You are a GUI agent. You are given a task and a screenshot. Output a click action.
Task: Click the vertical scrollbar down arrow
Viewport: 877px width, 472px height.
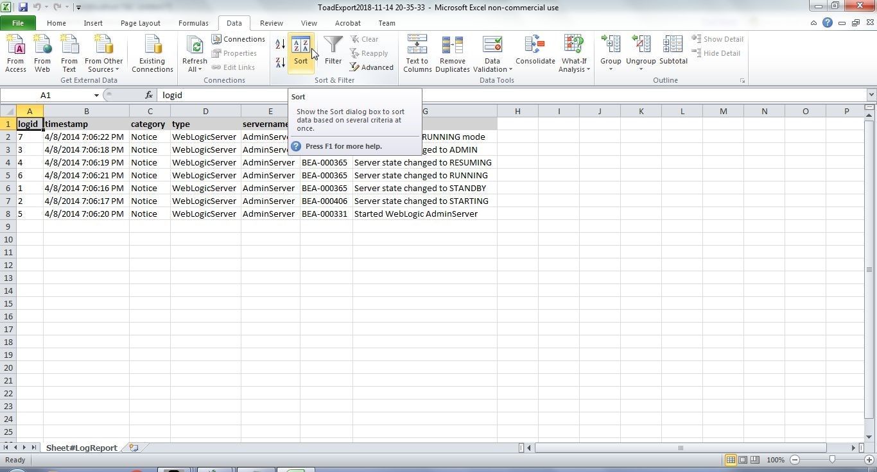(869, 437)
